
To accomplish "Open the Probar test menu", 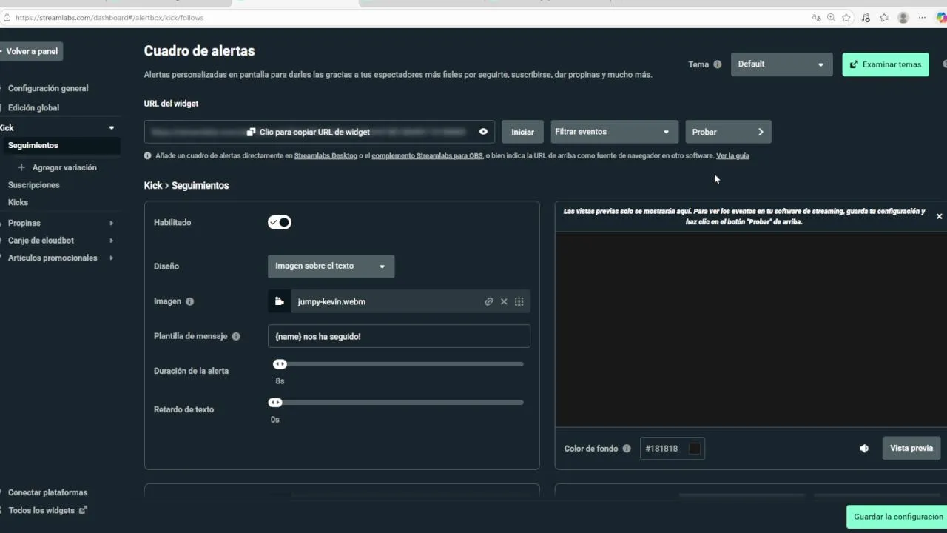I will tap(728, 132).
